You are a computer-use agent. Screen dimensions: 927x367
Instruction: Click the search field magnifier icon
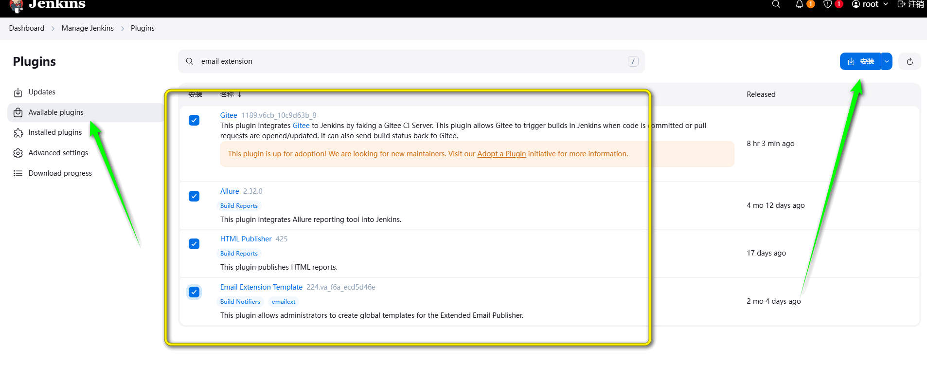point(190,61)
